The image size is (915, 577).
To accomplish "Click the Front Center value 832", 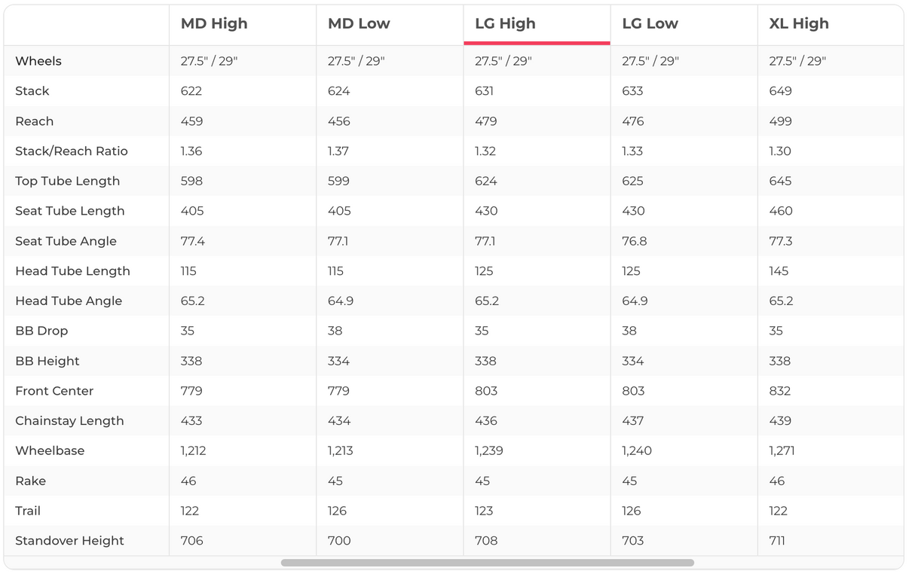I will 780,391.
